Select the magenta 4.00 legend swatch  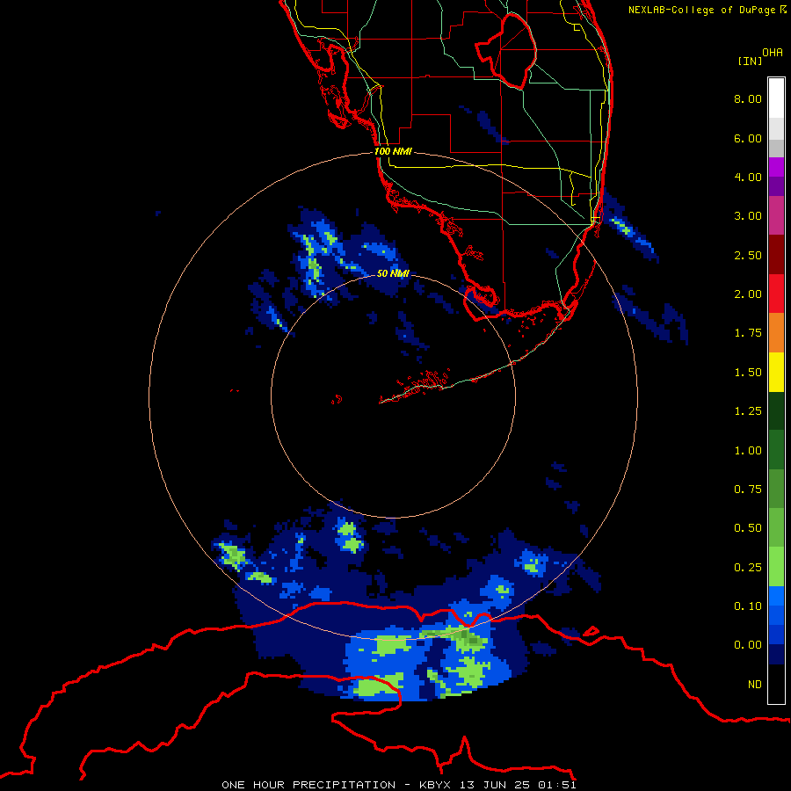coord(776,167)
